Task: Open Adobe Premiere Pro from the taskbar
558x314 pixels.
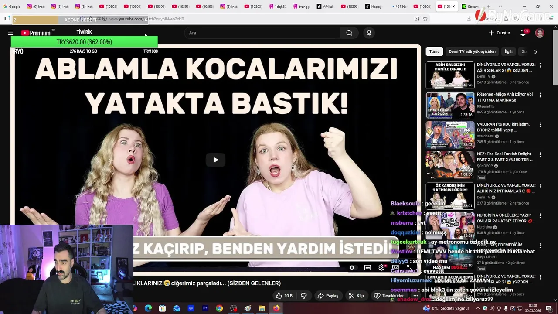Action: click(x=205, y=308)
